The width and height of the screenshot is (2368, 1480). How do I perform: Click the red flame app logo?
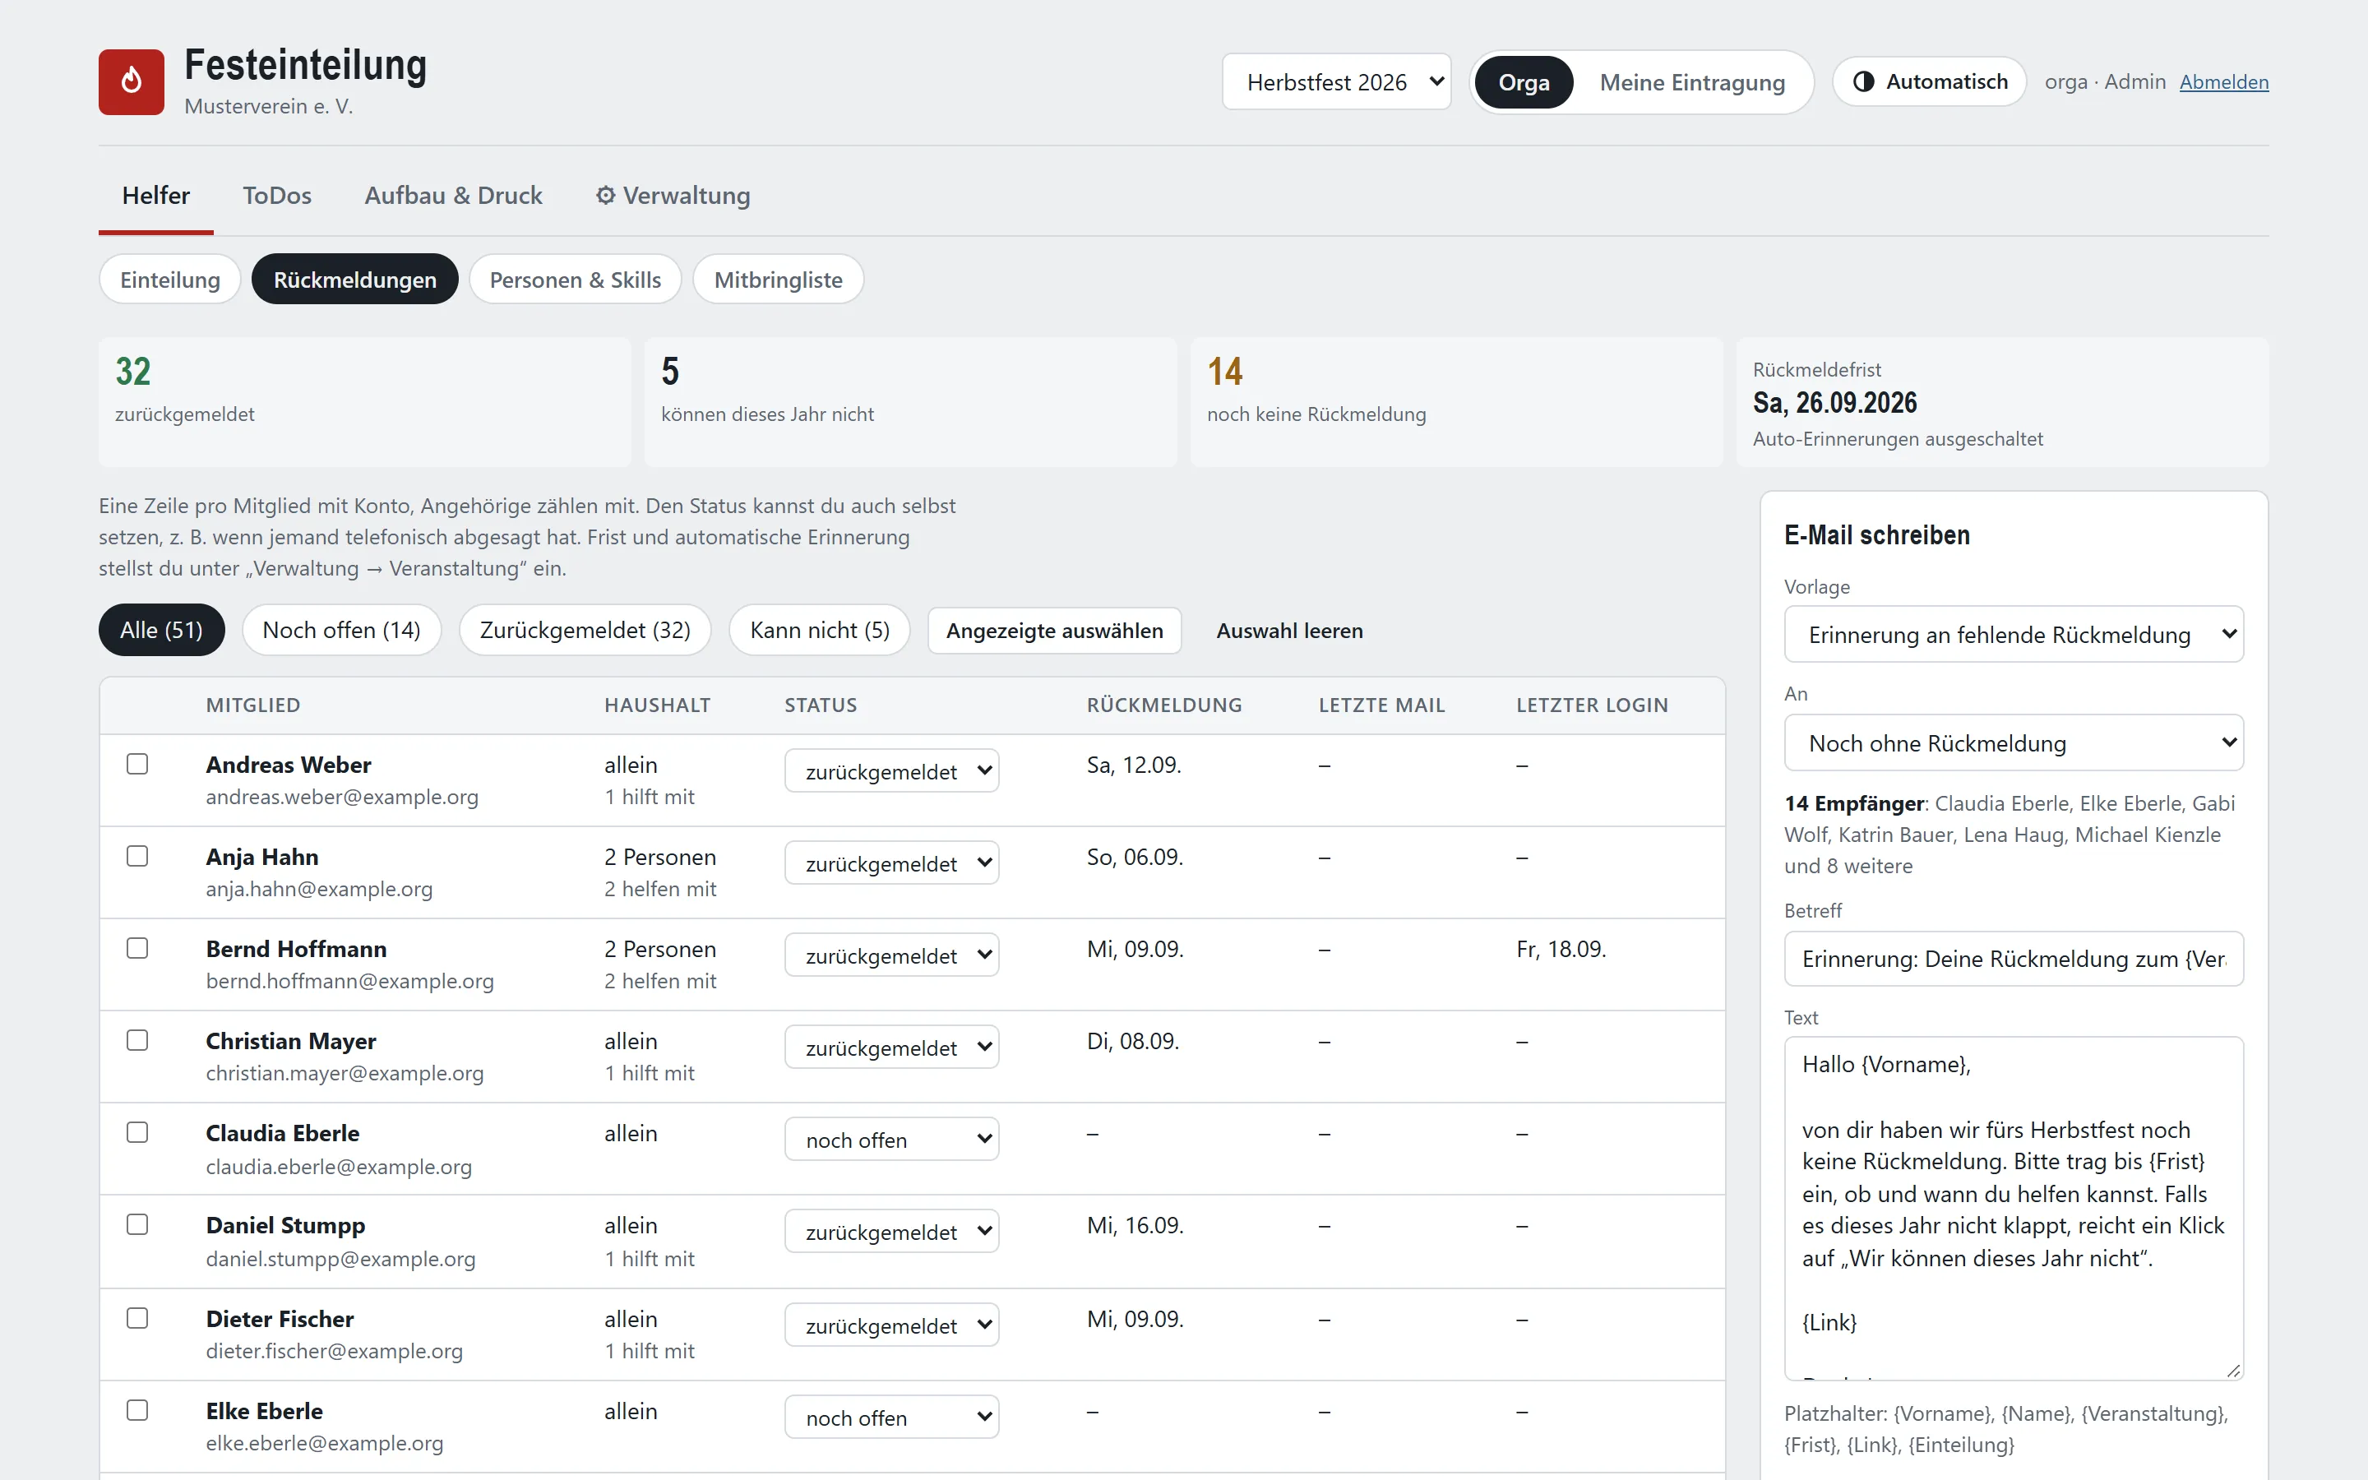[x=131, y=82]
